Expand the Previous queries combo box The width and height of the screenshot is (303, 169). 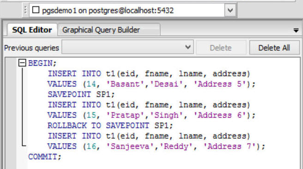(x=127, y=47)
